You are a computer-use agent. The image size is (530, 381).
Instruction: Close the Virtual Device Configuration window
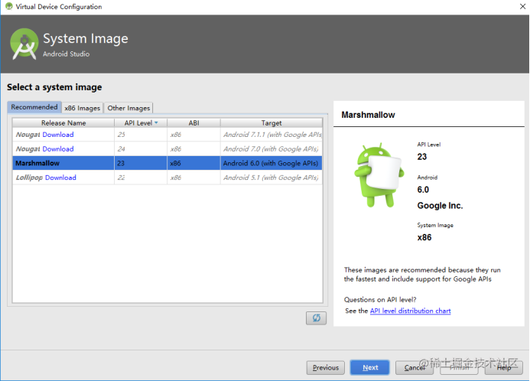point(522,6)
